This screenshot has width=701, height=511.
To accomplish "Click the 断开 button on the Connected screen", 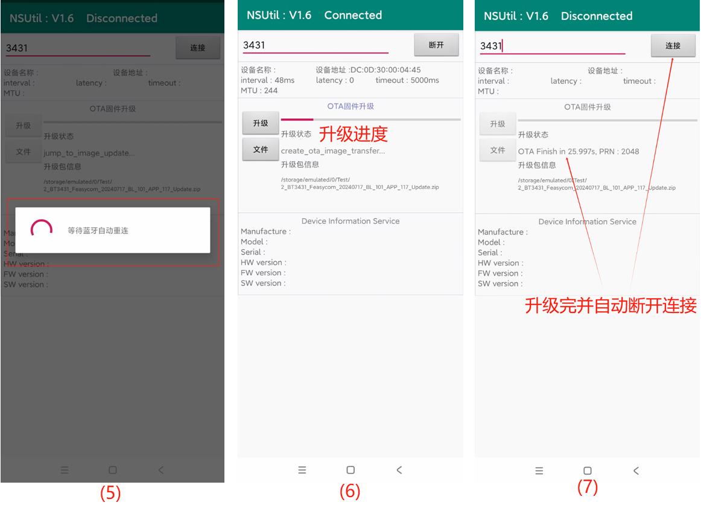I will (x=436, y=45).
